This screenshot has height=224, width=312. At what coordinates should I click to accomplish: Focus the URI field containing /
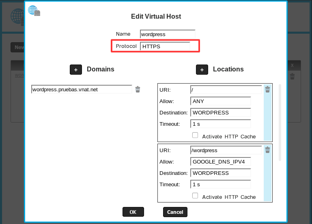point(226,90)
